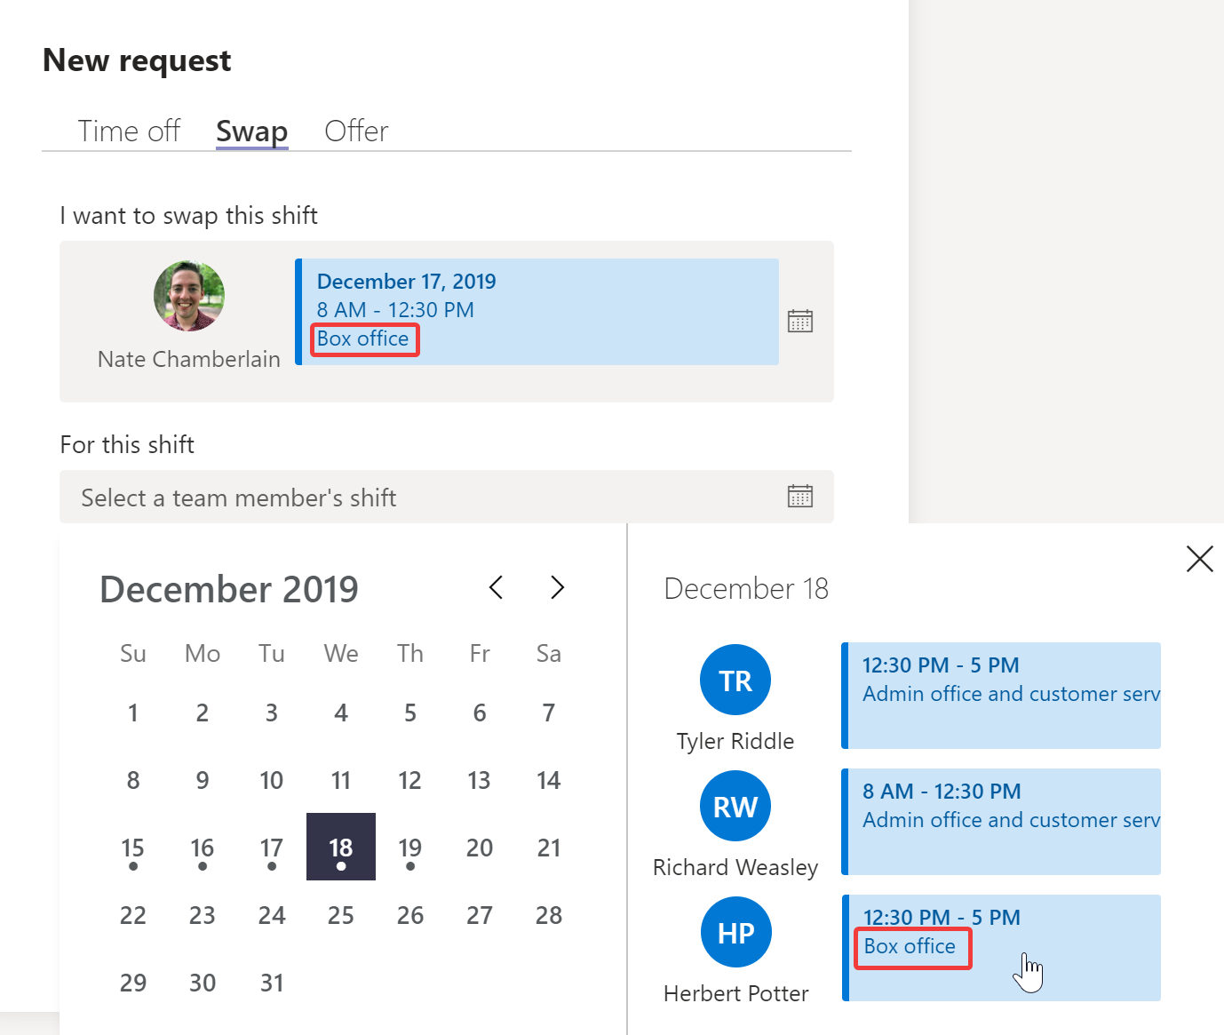Select Tyler Riddle's 12:30 PM shift

1001,696
